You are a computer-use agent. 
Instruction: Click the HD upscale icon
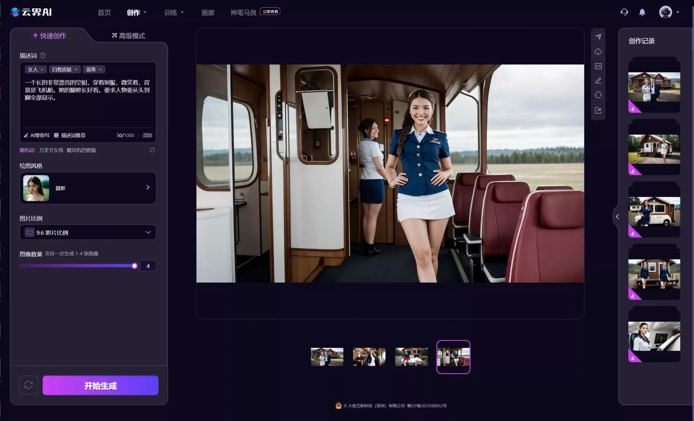[x=598, y=66]
